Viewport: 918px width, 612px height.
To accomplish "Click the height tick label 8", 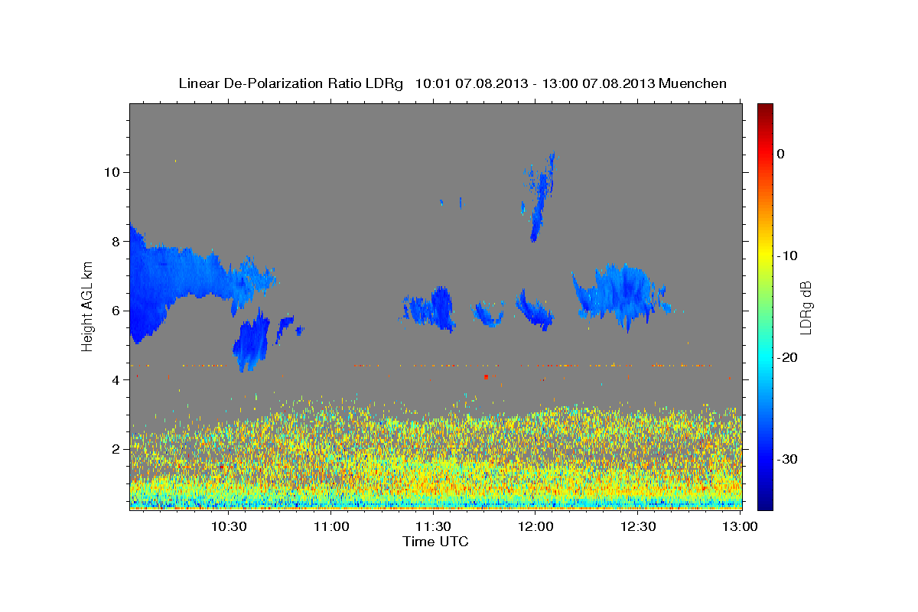I will tap(116, 241).
